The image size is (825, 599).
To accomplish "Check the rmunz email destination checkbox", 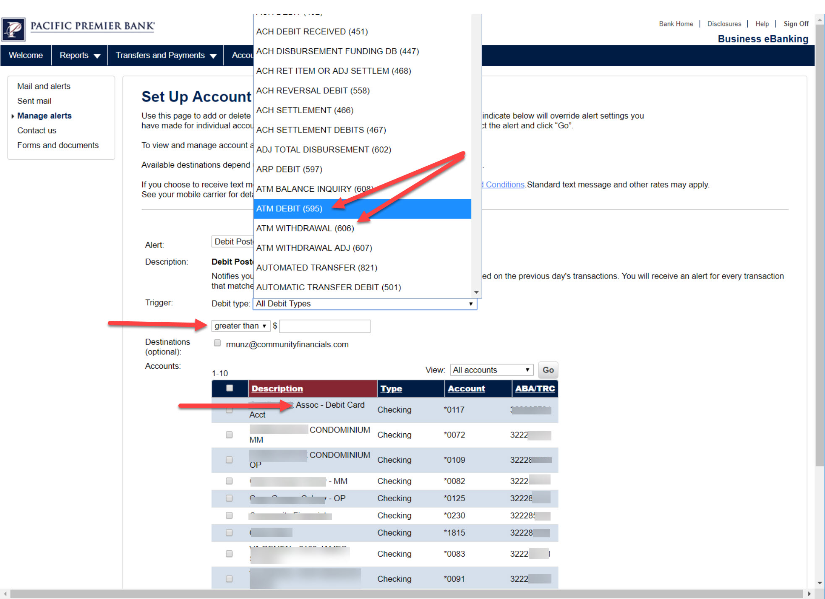I will (217, 343).
